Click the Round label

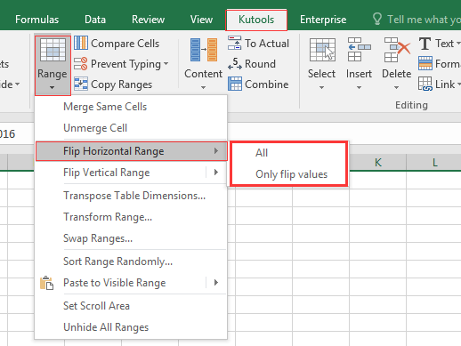260,64
